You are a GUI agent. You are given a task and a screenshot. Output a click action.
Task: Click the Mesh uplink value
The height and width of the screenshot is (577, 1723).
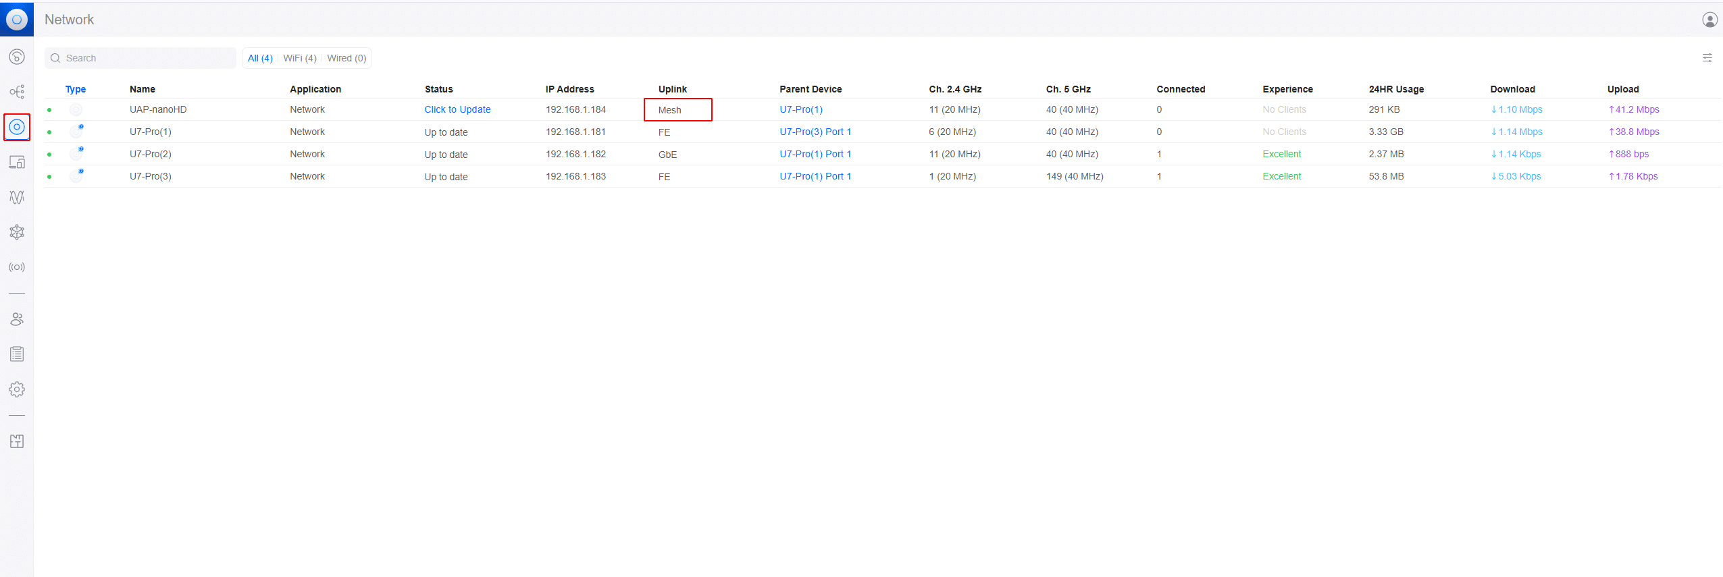pyautogui.click(x=669, y=110)
